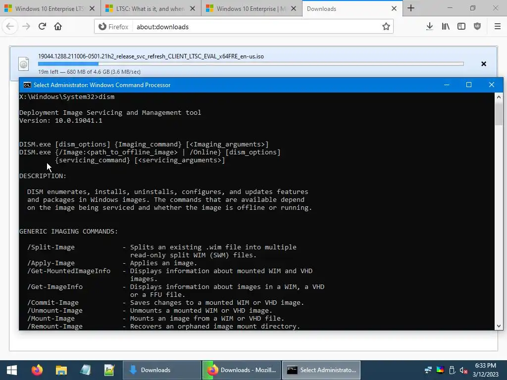Open the taskbar icon right of File Explorer

(x=85, y=370)
